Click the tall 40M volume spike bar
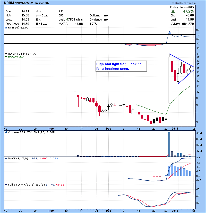Screen dimensions: 206x213 (x=169, y=144)
